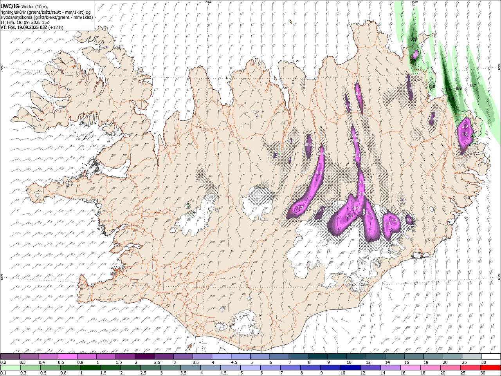
Task: Pick the greyish-purple 0.2 snow-scale swatch
Action: click(10, 357)
